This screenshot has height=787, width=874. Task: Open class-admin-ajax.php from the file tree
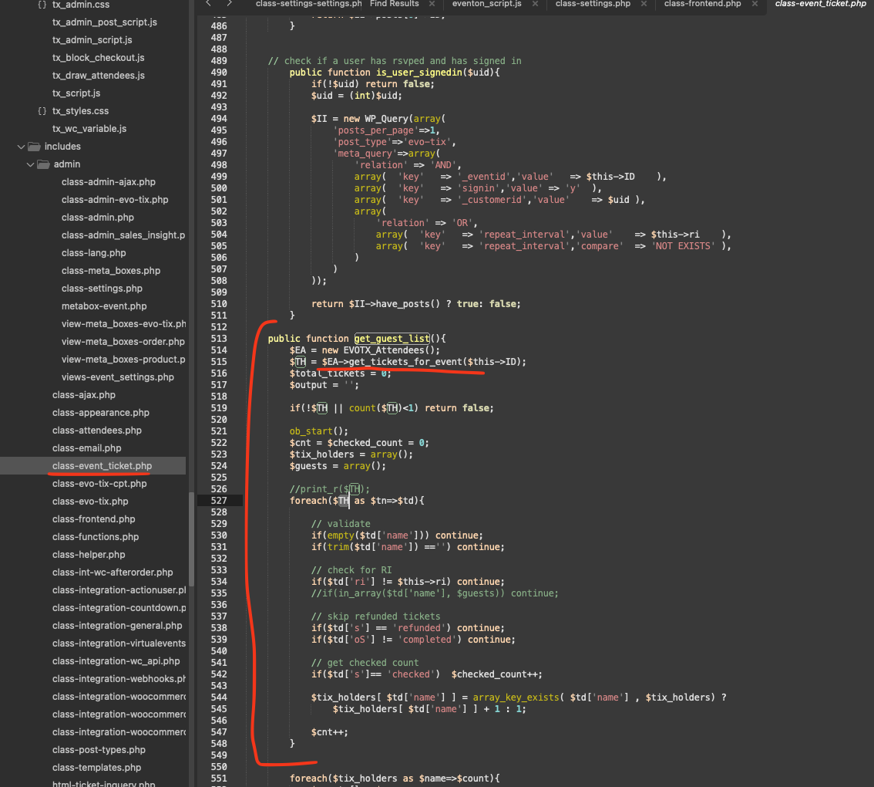pyautogui.click(x=108, y=182)
